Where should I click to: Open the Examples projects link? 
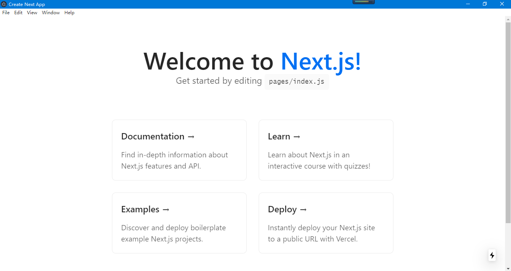click(179, 223)
